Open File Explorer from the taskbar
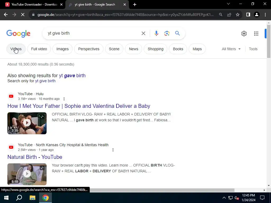271x203 pixels. click(x=32, y=198)
